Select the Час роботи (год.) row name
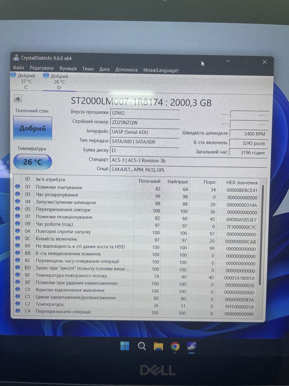Screen dimensions: 289x386 (54, 224)
